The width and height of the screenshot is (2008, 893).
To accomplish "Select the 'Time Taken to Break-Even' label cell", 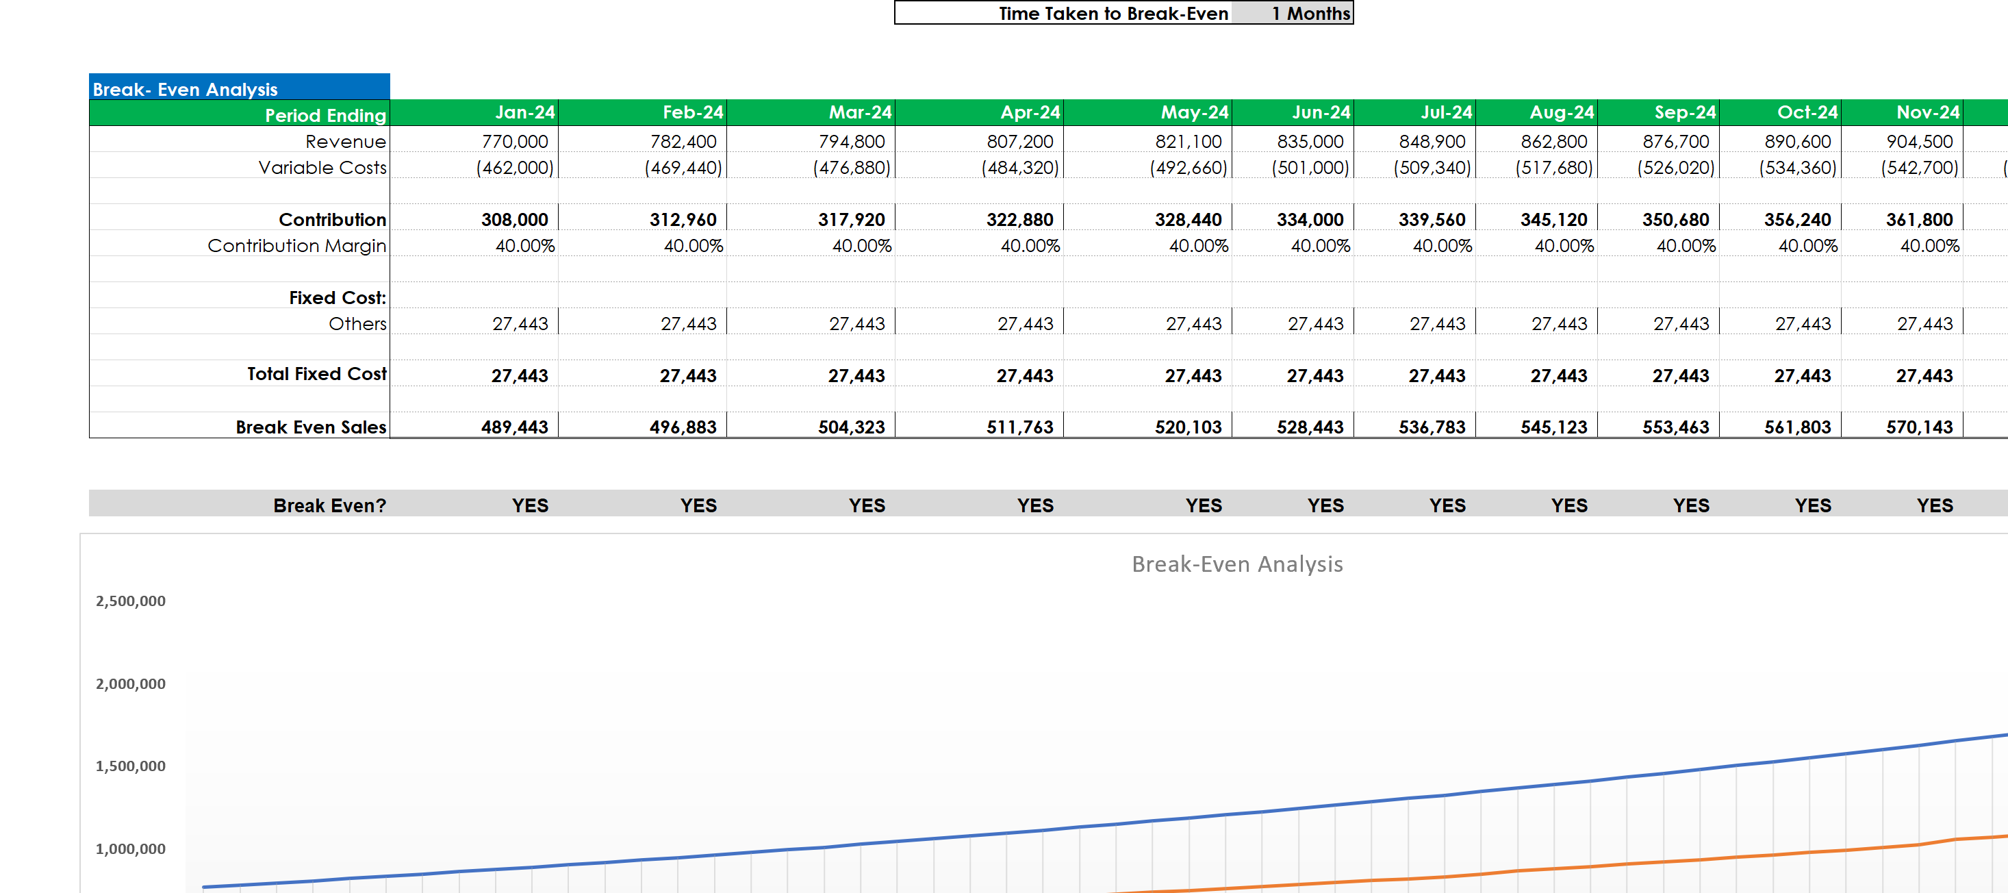I will (1063, 13).
